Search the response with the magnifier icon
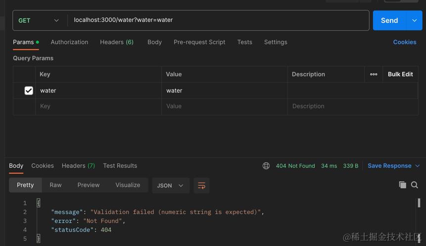This screenshot has width=426, height=246. 415,185
